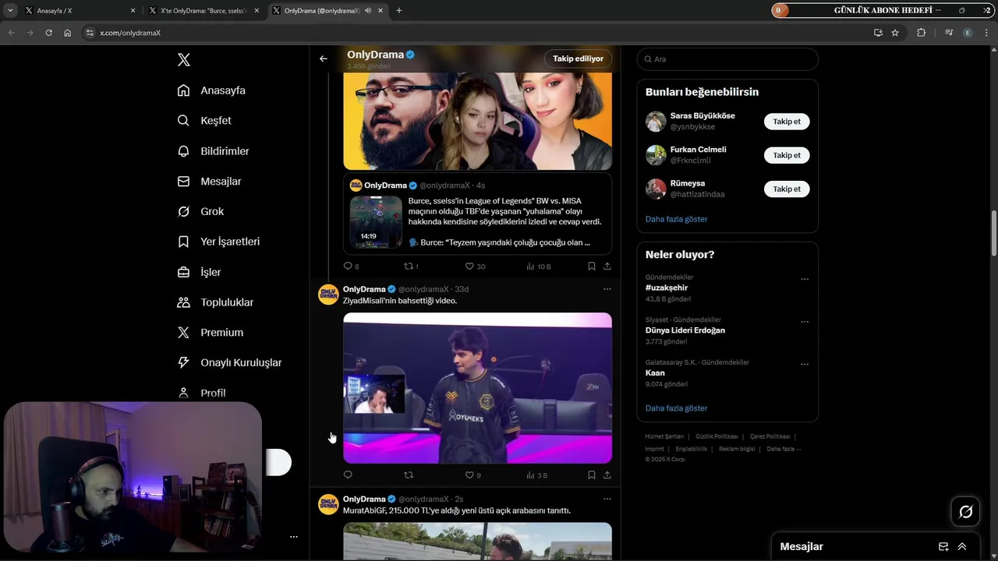The image size is (998, 561).
Task: Reload the browser page
Action: (48, 33)
